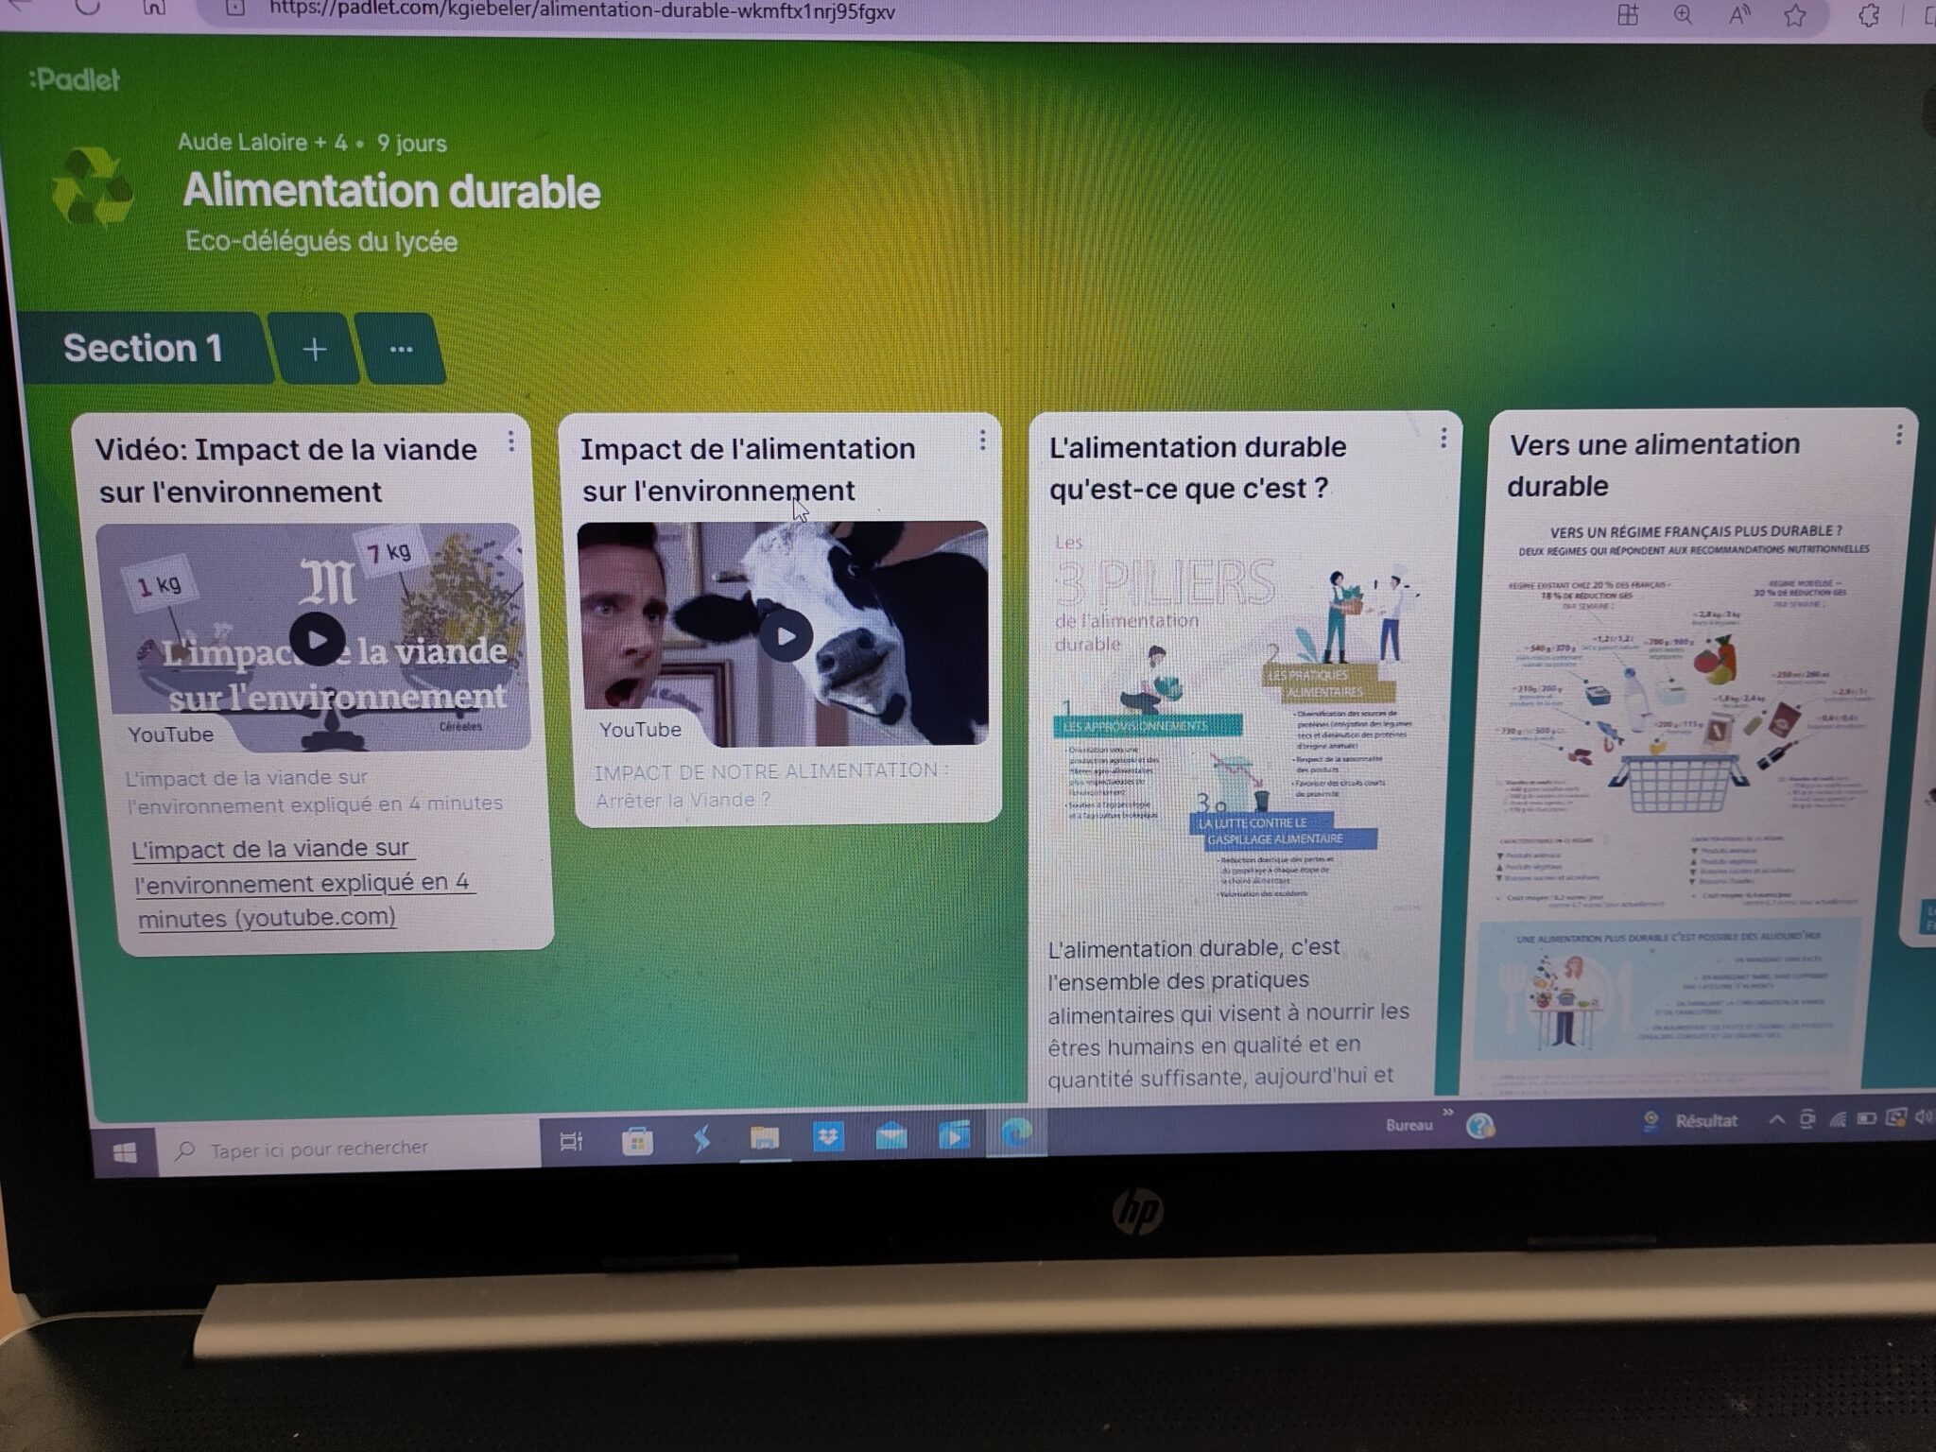Open Section 1 three-dot options menu
This screenshot has width=1936, height=1452.
coord(401,350)
